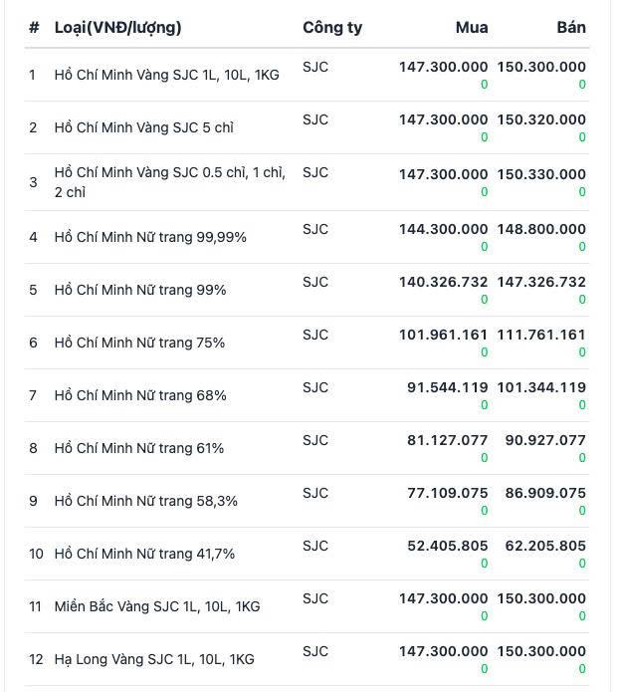Click Hồ Chí Minh Nữ trang 75% row

[x=307, y=343]
